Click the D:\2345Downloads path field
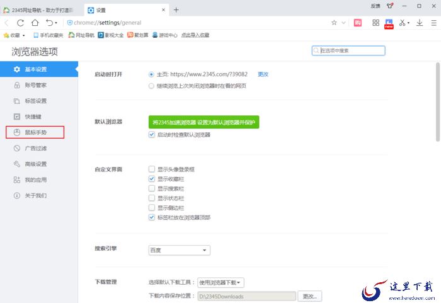The height and width of the screenshot is (303, 441). 247,296
